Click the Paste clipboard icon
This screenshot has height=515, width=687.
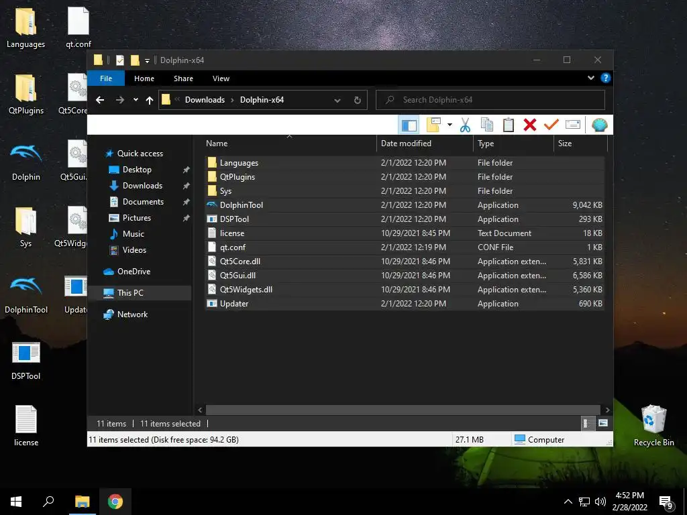click(x=509, y=125)
